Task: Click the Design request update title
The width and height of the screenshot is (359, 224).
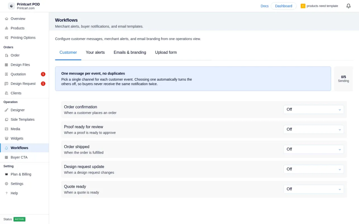Action: tap(84, 167)
